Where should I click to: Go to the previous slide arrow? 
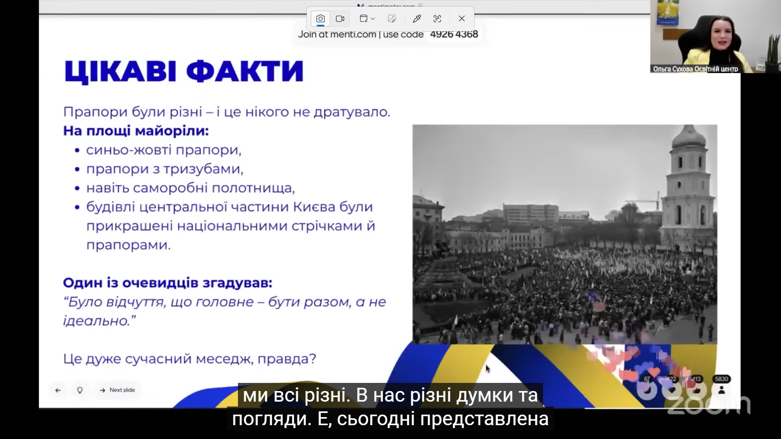point(58,390)
